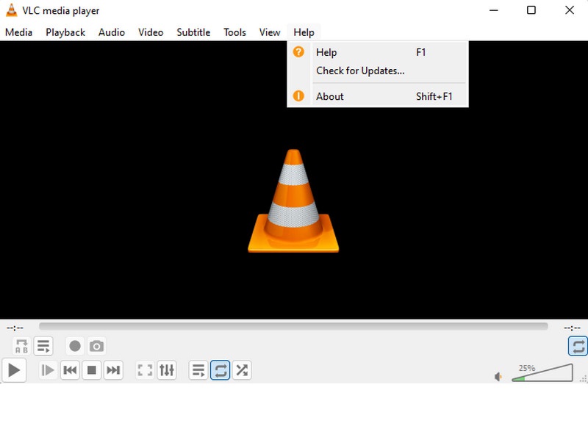
Task: Stop playback with the stop button
Action: [91, 370]
